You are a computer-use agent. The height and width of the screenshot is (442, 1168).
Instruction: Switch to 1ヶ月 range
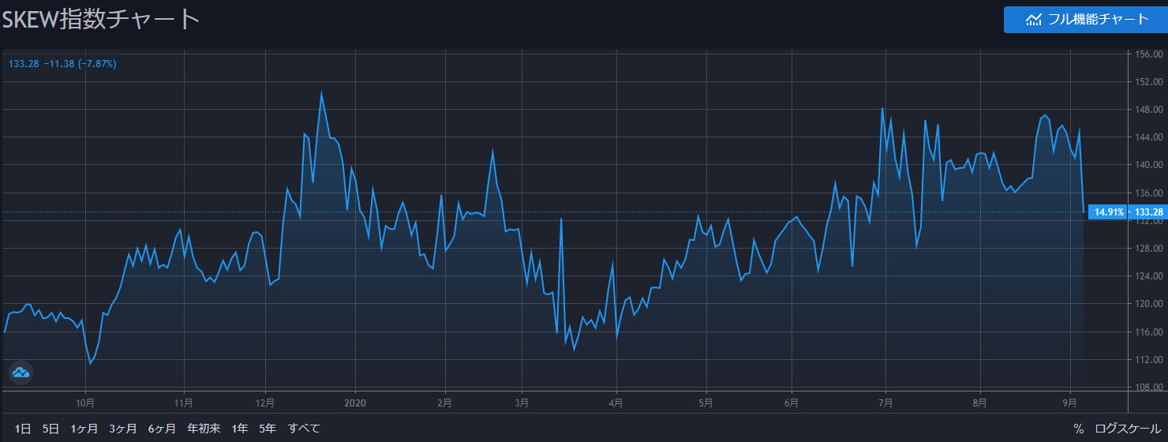(x=84, y=429)
